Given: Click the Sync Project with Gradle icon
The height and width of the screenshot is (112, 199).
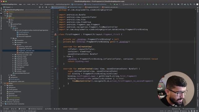Looking at the screenshot, I should [x=185, y=4].
